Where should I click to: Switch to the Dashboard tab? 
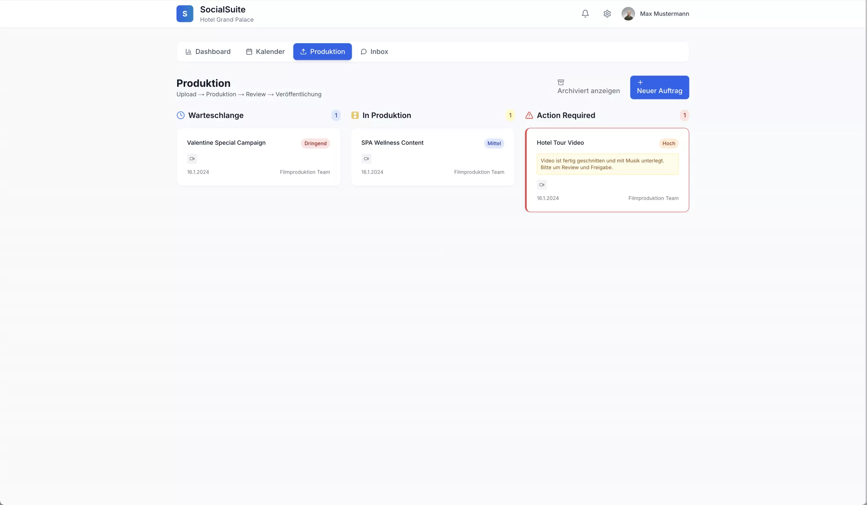(208, 51)
